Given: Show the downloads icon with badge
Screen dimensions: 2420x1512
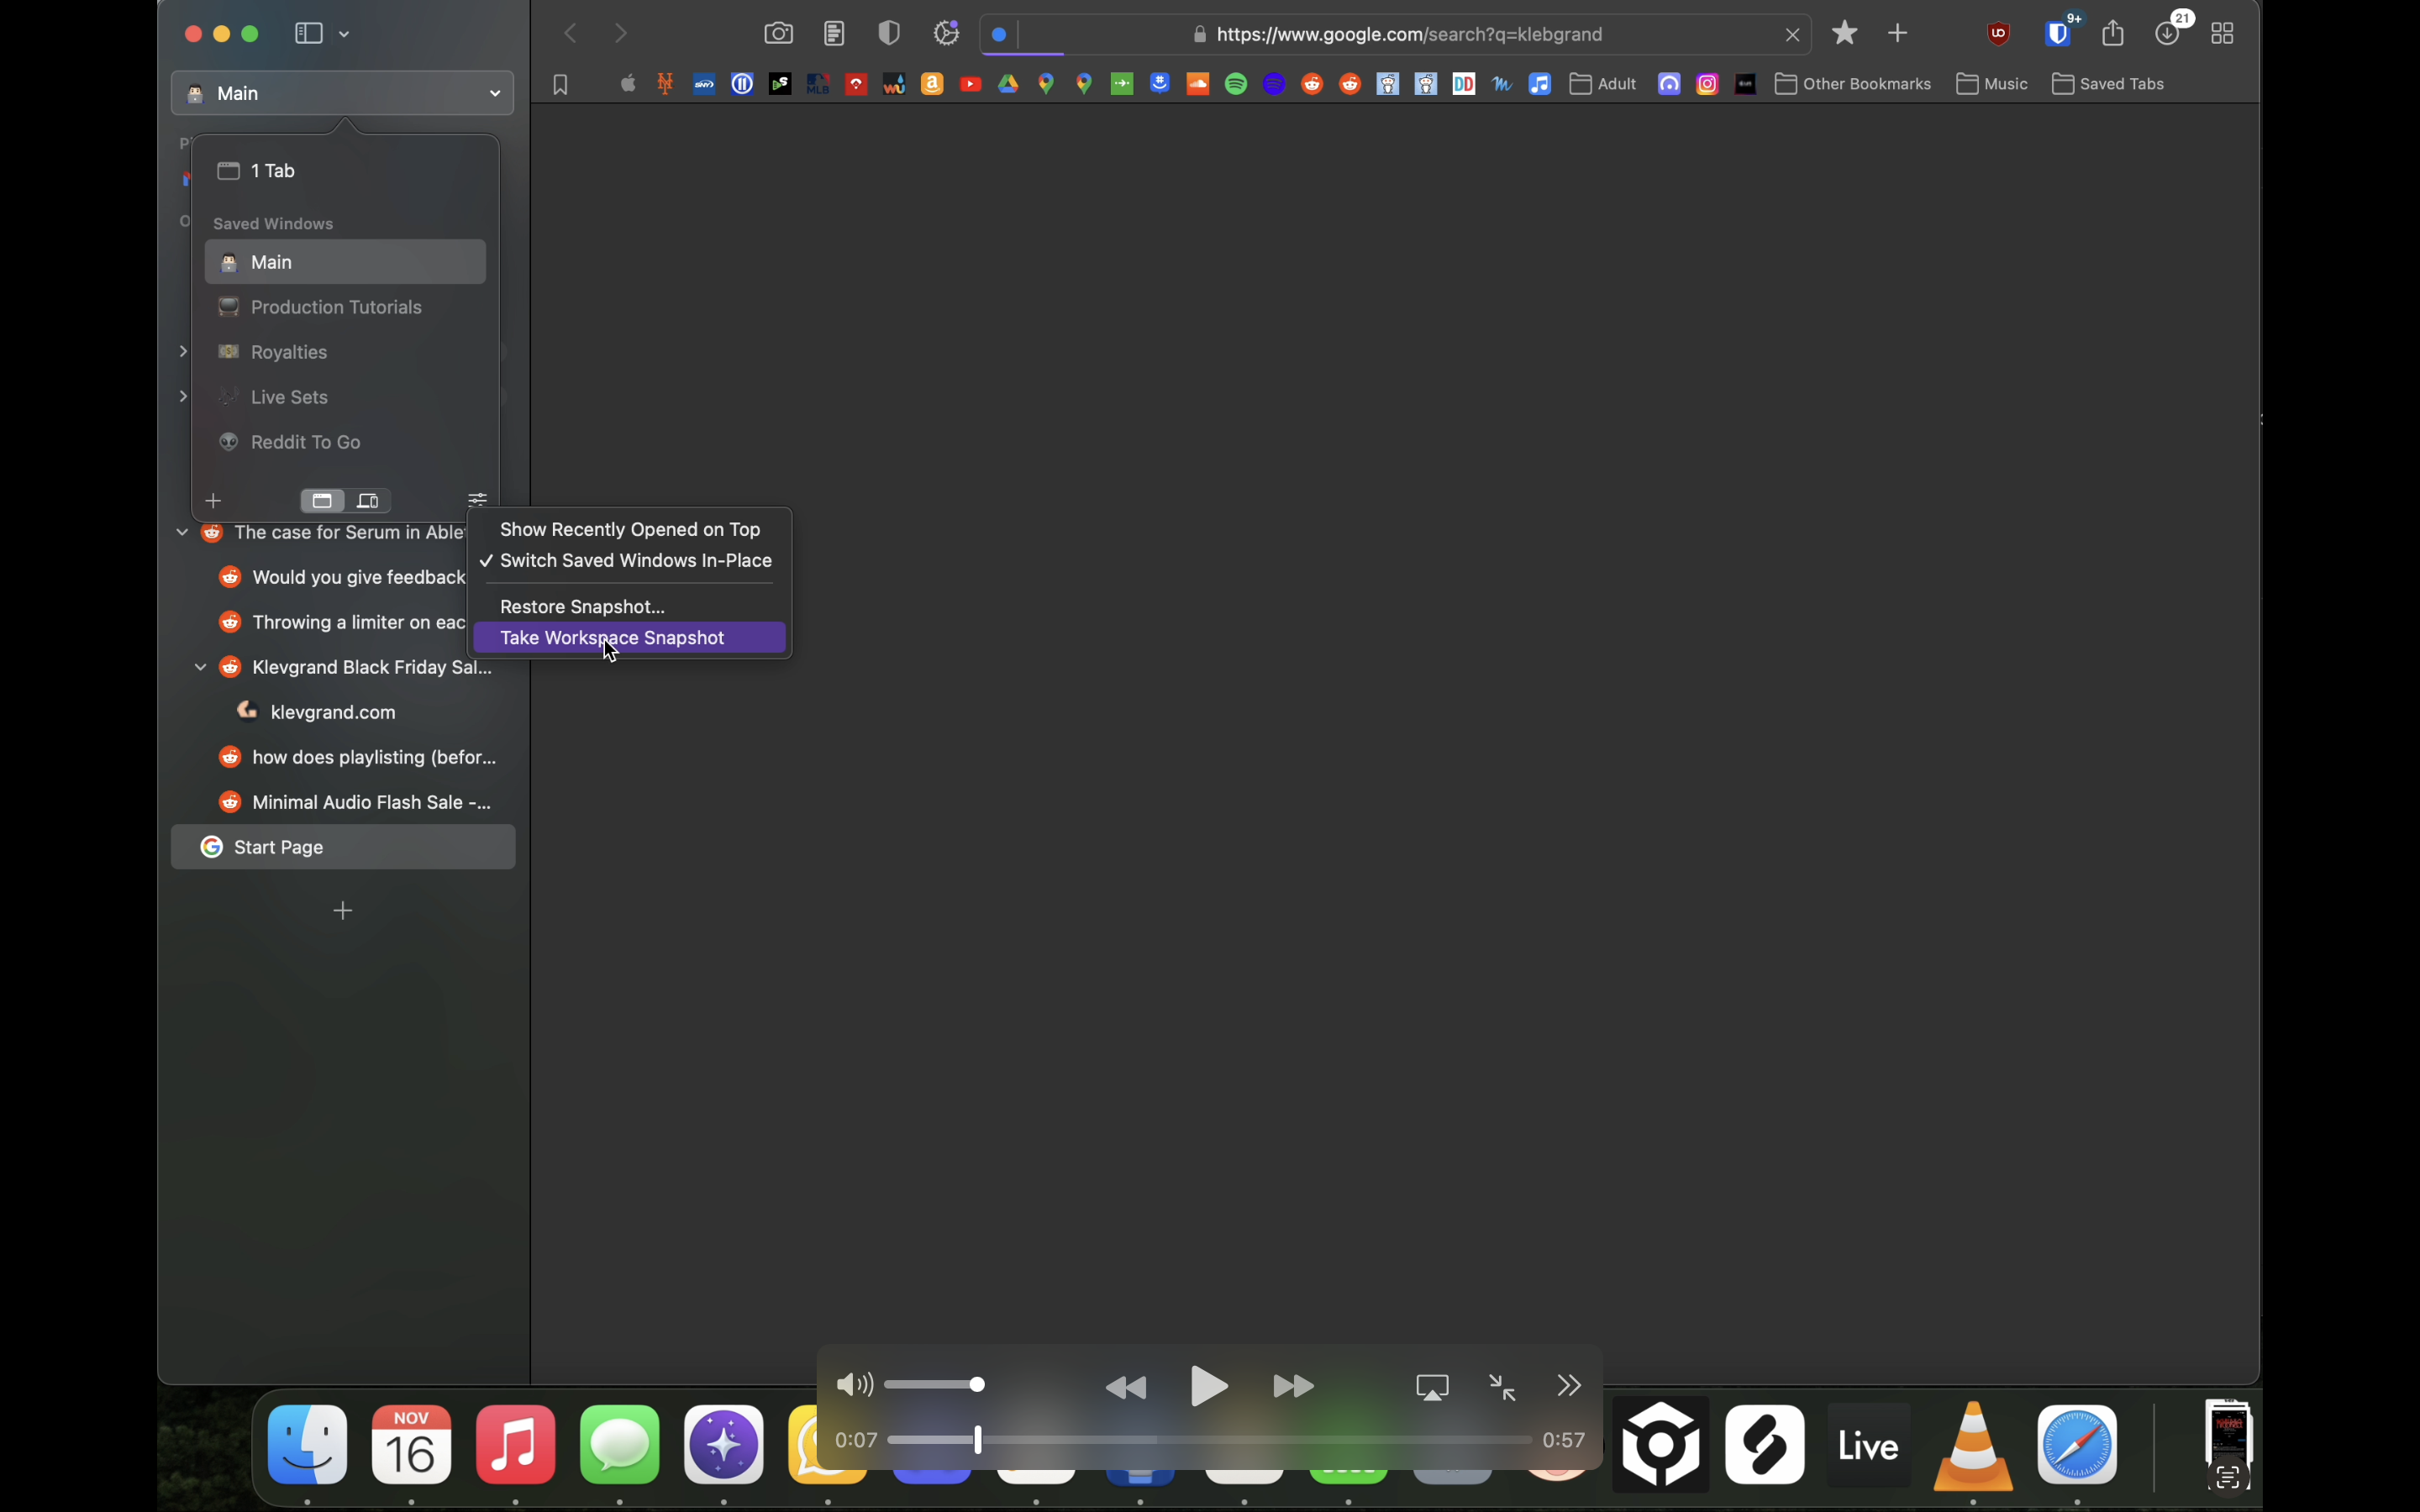Looking at the screenshot, I should click(x=2167, y=34).
